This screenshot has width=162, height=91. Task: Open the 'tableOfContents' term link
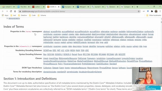pos(80,42)
